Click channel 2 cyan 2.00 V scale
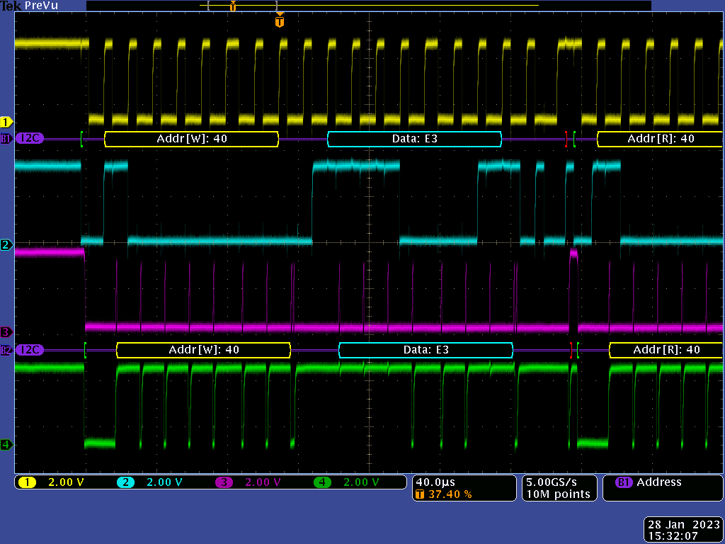 (164, 482)
